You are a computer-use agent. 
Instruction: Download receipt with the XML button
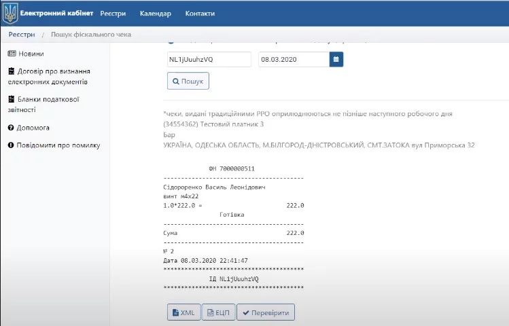(x=183, y=312)
